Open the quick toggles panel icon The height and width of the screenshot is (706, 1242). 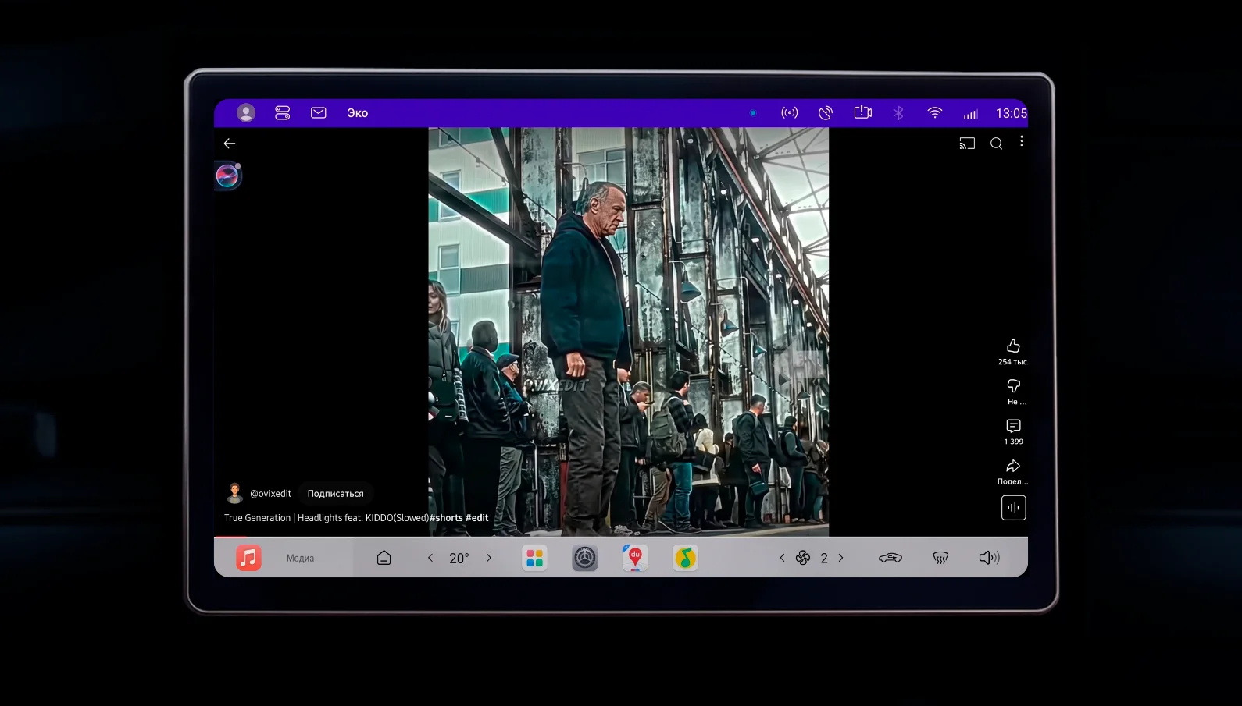pos(283,113)
